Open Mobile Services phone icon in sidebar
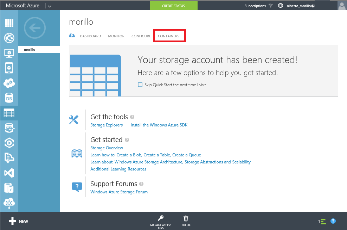 pyautogui.click(x=9, y=68)
